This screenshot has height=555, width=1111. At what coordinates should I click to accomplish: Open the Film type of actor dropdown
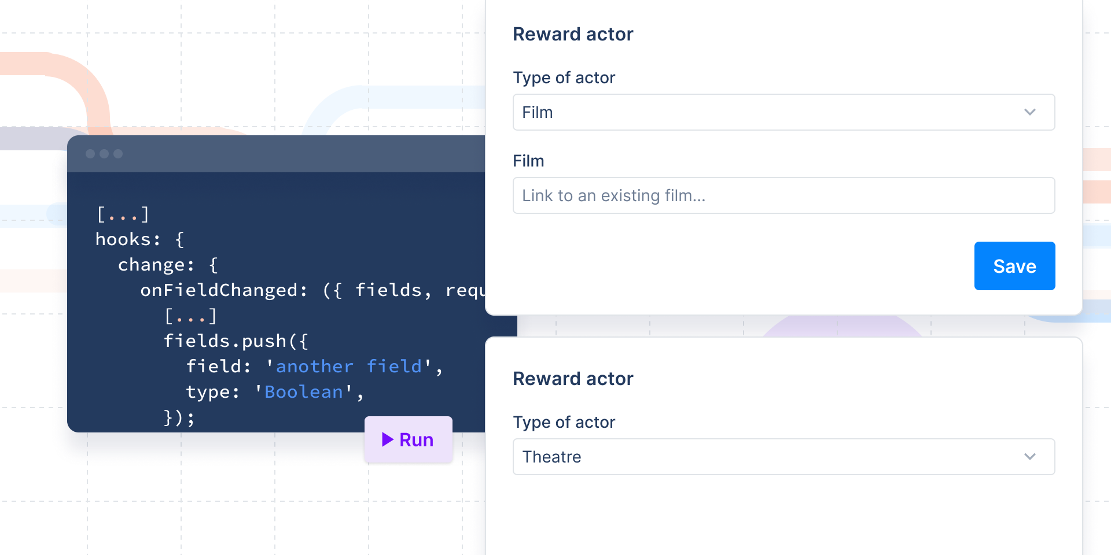pyautogui.click(x=783, y=112)
